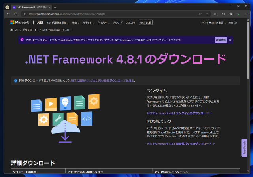Viewport: 253px width, 177px height.
Task: Select the .NET Framework 4.8.1 browser tab
Action: 32,7
